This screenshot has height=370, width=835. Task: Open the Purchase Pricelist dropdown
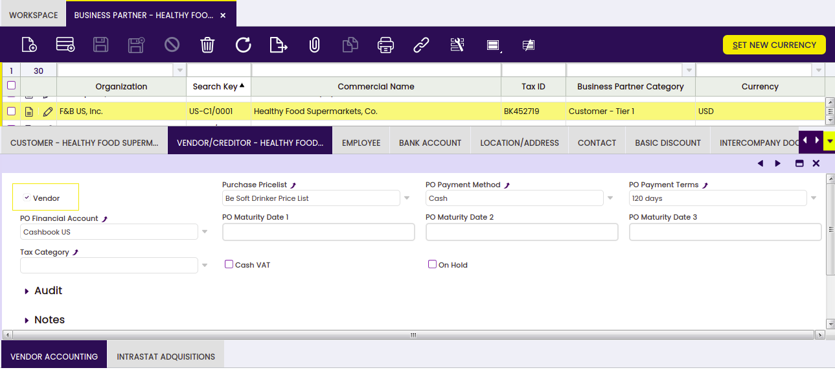coord(407,198)
